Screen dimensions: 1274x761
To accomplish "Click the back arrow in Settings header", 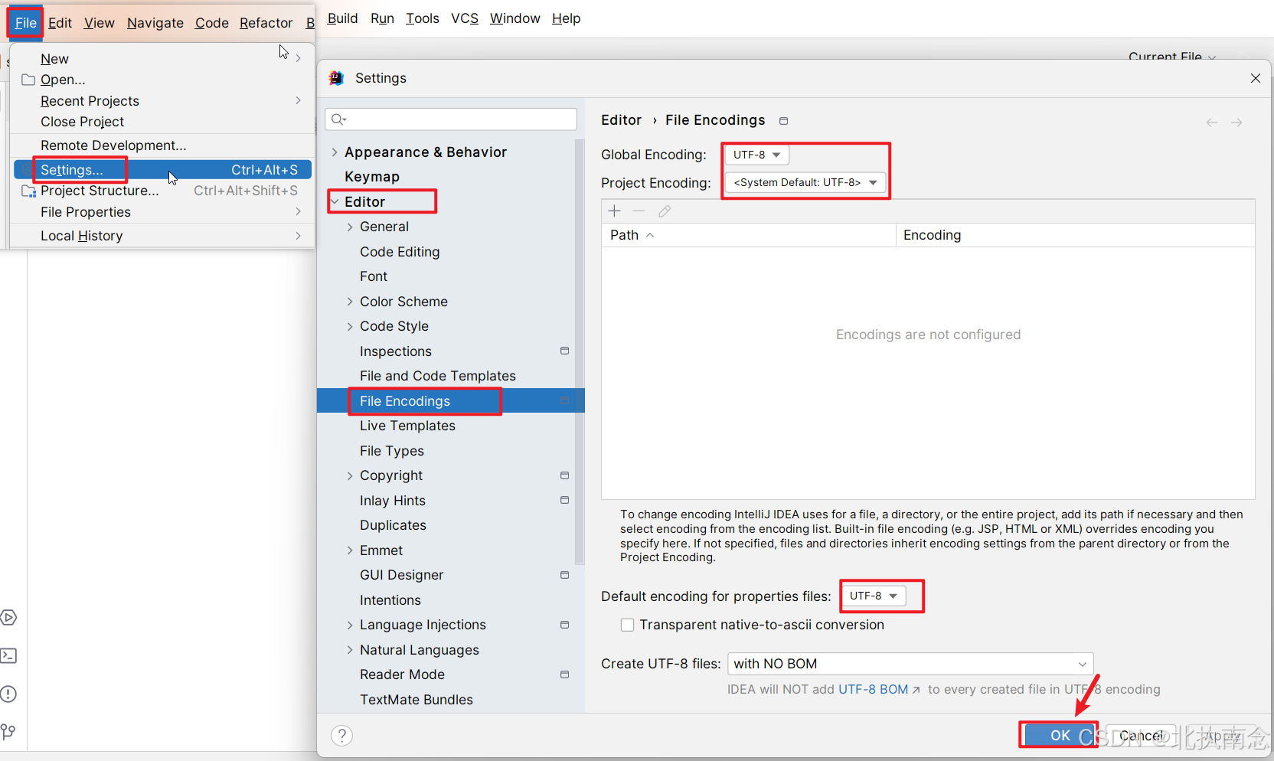I will point(1212,122).
